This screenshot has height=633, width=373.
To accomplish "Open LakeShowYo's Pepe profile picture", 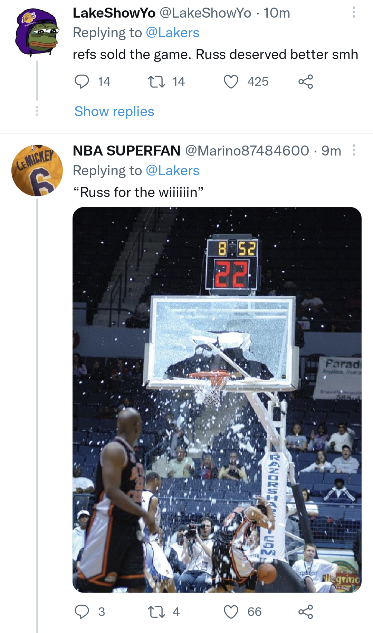I will (37, 33).
